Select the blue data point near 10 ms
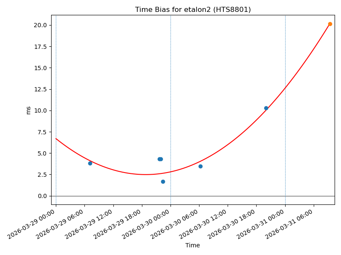The height and width of the screenshot is (255, 341). [266, 108]
